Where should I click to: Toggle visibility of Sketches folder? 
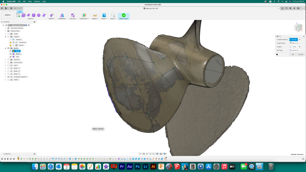(8, 60)
